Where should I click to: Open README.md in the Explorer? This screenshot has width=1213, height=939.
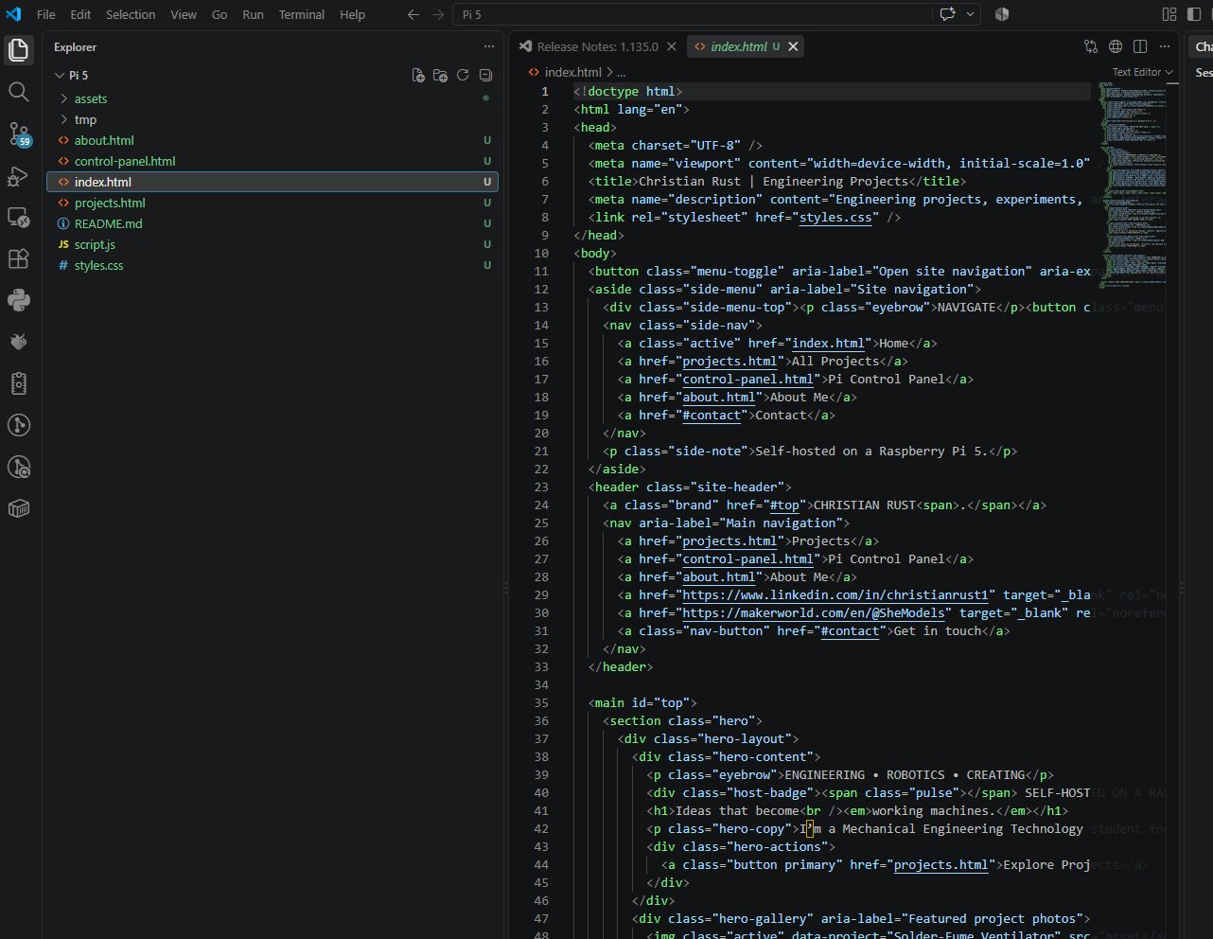[x=274, y=223]
